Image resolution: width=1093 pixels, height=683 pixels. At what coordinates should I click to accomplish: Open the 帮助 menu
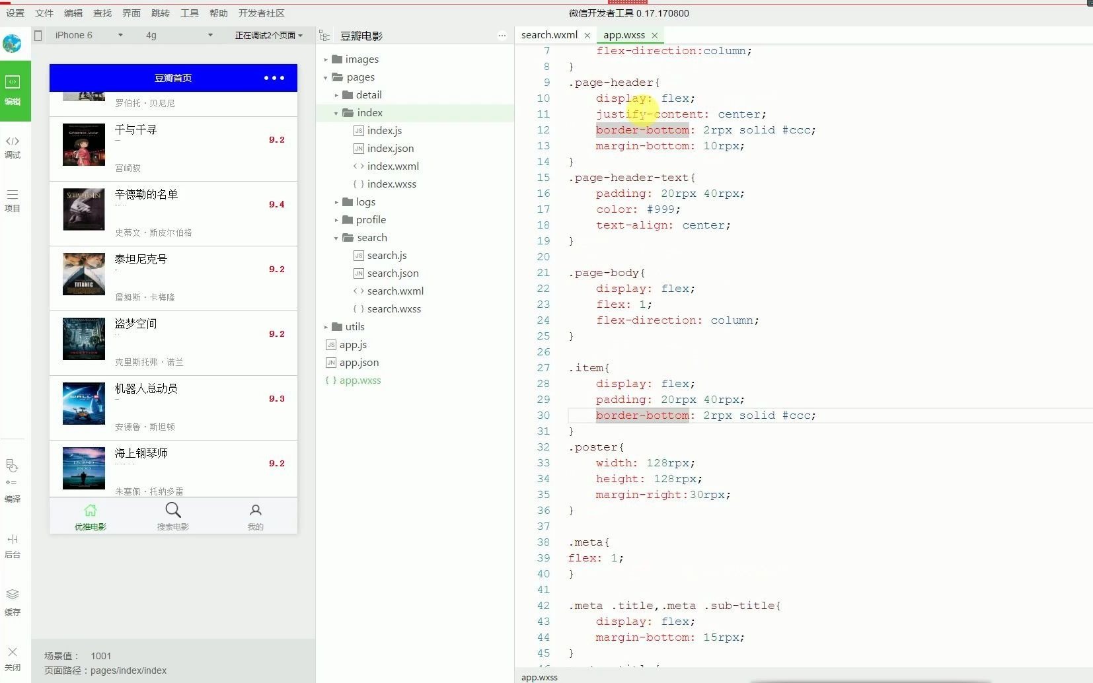pos(219,13)
